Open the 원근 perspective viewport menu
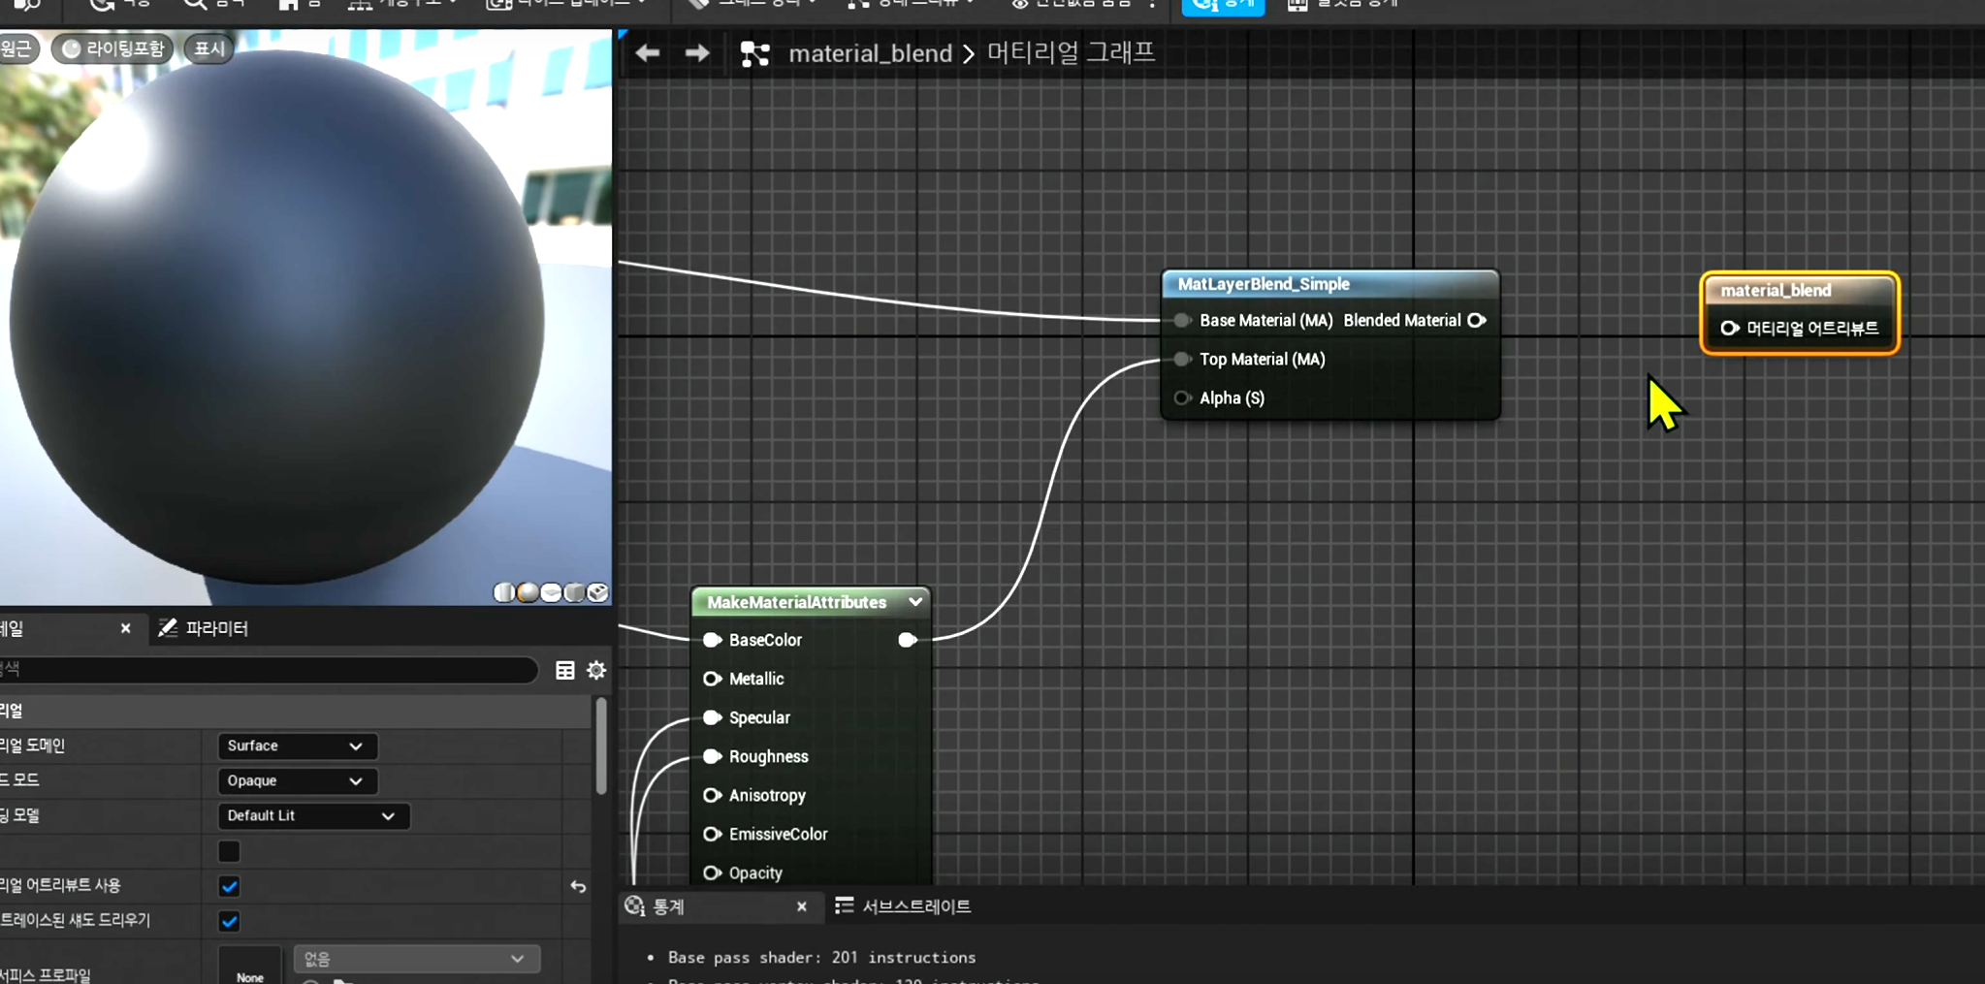 (17, 48)
